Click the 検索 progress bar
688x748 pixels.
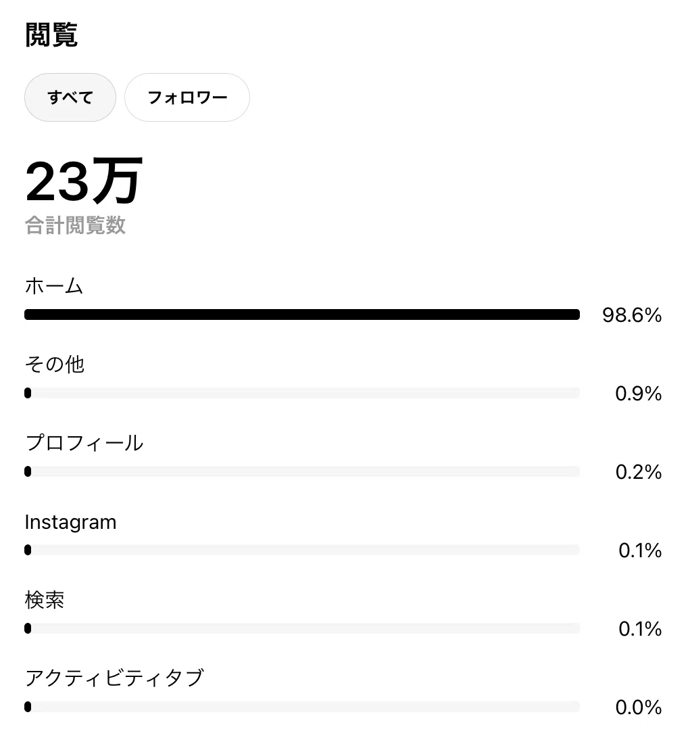click(302, 628)
